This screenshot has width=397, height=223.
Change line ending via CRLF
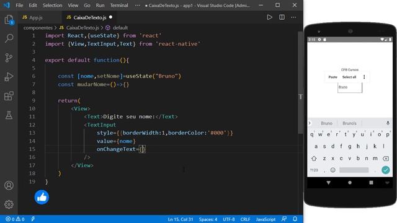tap(245, 219)
